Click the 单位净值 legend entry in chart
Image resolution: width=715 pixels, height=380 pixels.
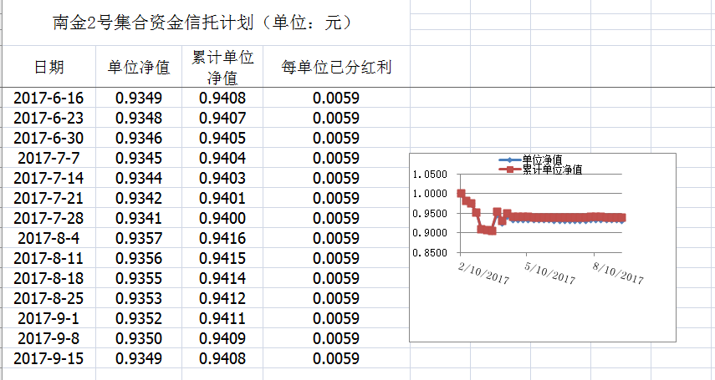click(x=541, y=159)
